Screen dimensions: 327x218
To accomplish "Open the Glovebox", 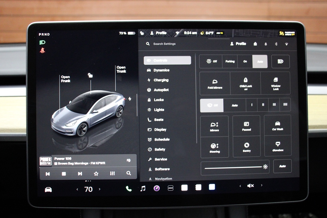I will point(278,146).
